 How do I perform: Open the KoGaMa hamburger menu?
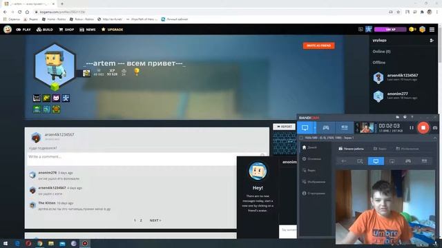click(432, 29)
